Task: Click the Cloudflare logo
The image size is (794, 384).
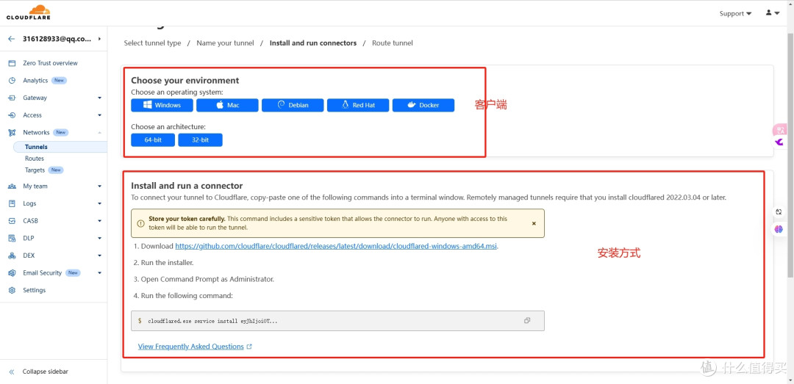Action: click(x=29, y=12)
